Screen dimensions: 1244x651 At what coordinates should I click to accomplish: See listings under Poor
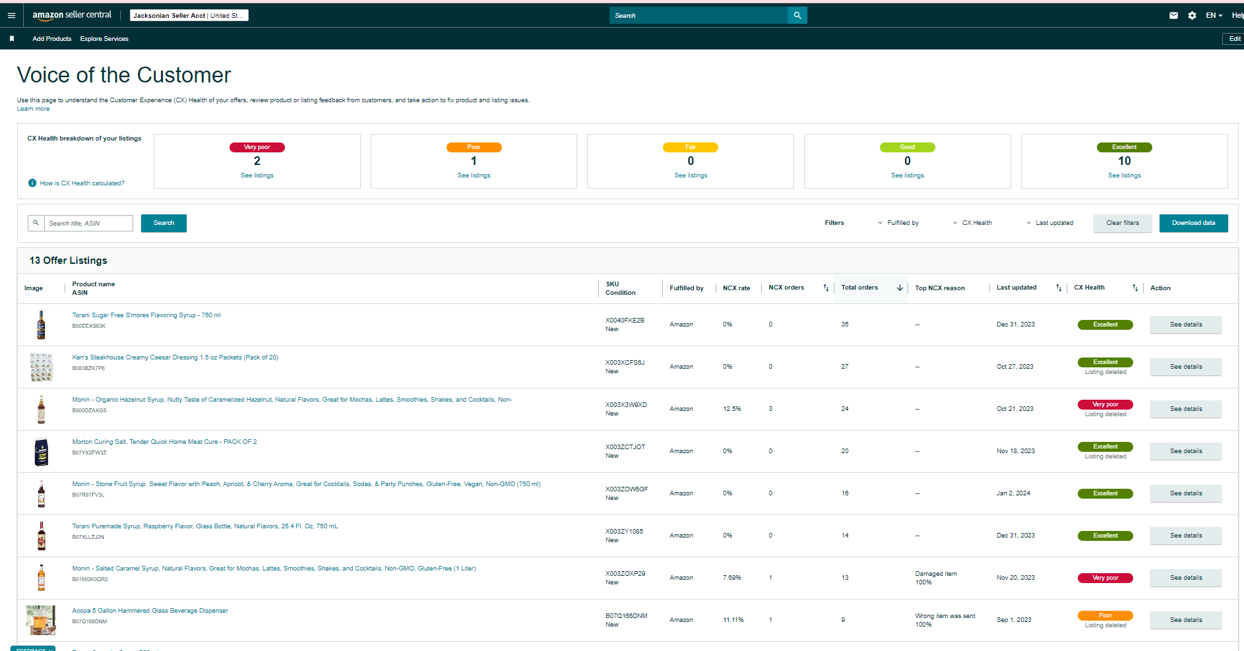click(x=474, y=175)
